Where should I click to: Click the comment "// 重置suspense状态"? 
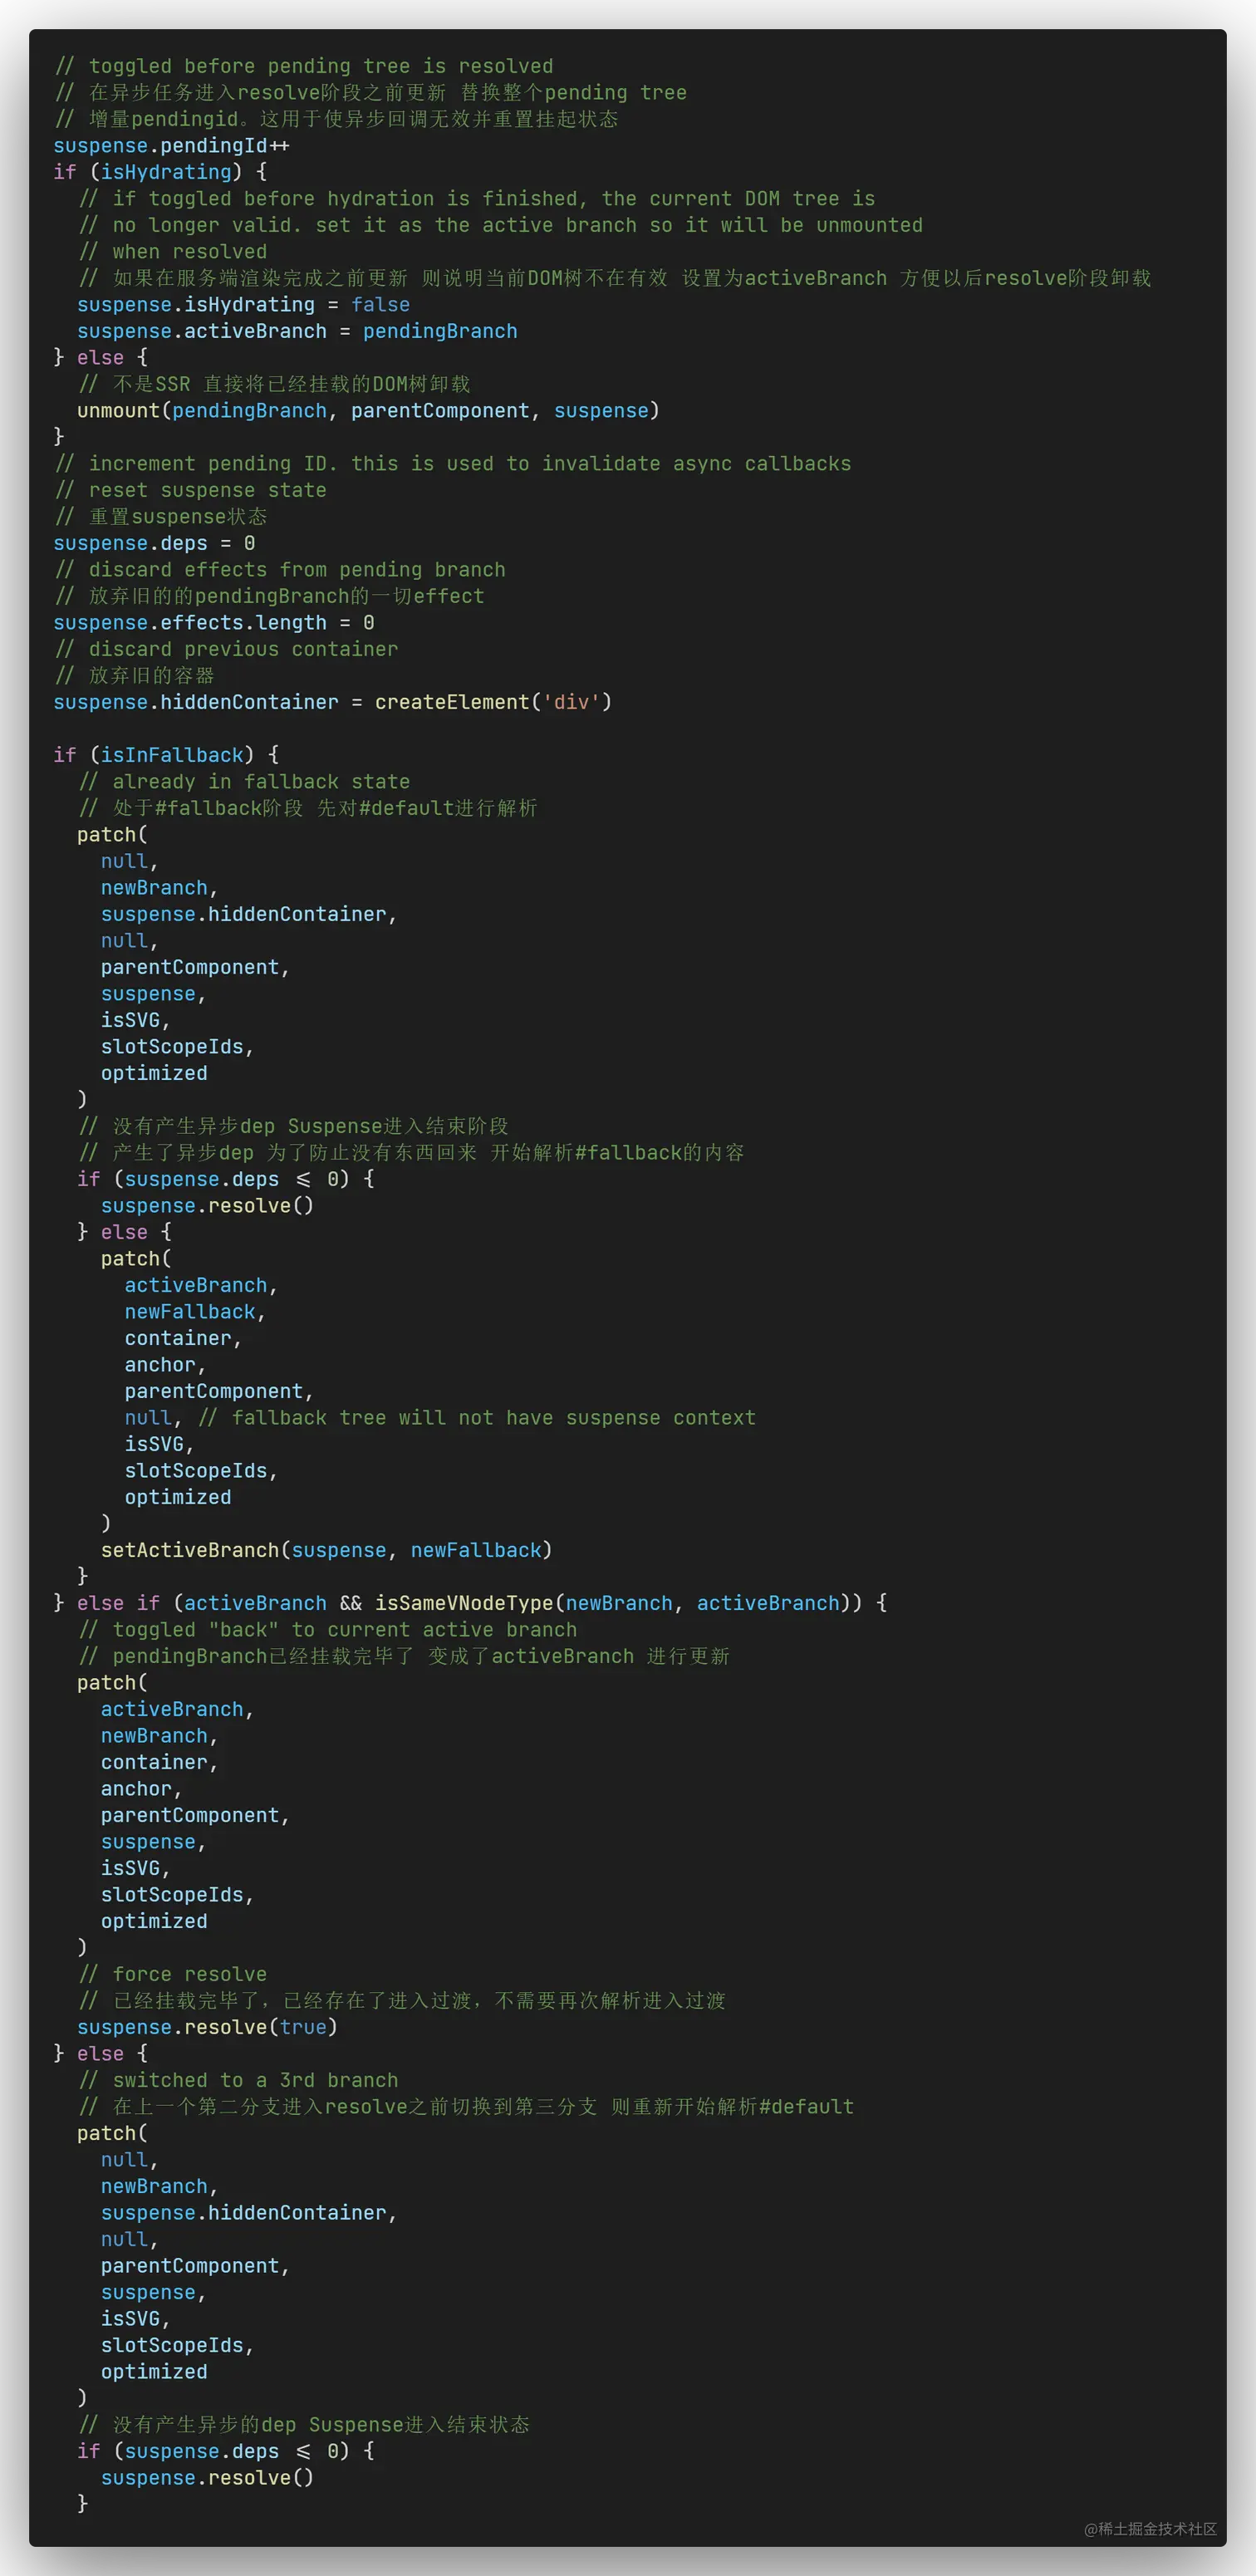click(161, 517)
